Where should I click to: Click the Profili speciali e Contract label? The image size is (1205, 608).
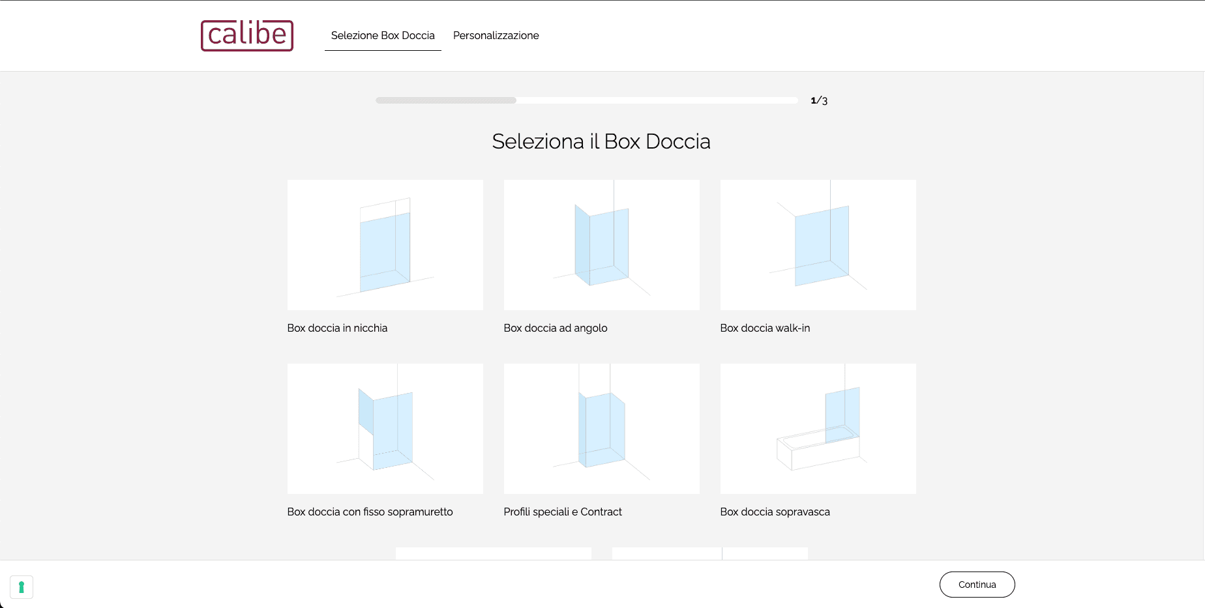(x=562, y=512)
